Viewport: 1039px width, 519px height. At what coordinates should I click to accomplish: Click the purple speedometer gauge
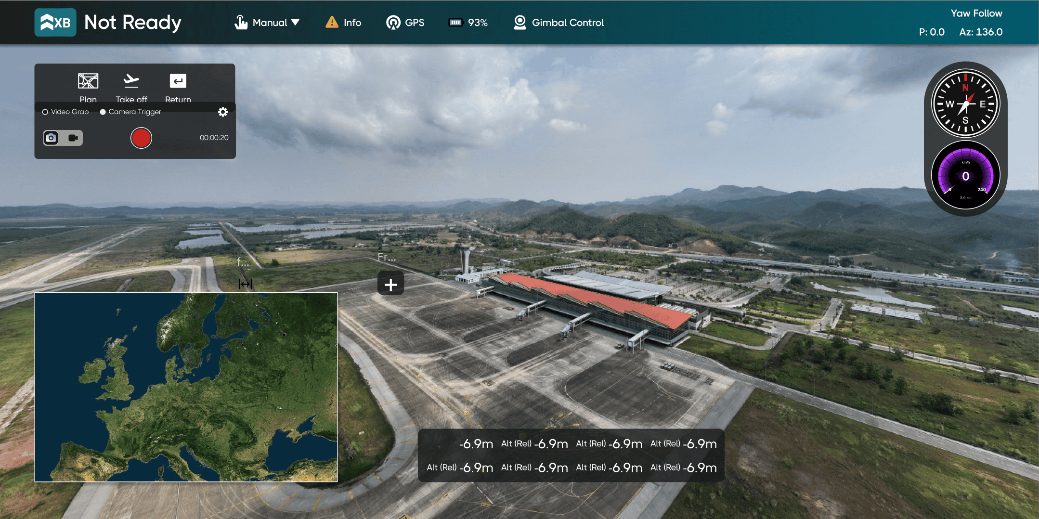(x=965, y=176)
